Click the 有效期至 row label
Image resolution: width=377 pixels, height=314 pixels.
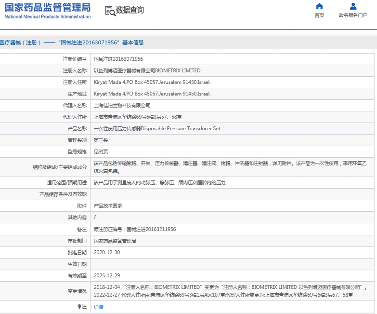click(77, 276)
